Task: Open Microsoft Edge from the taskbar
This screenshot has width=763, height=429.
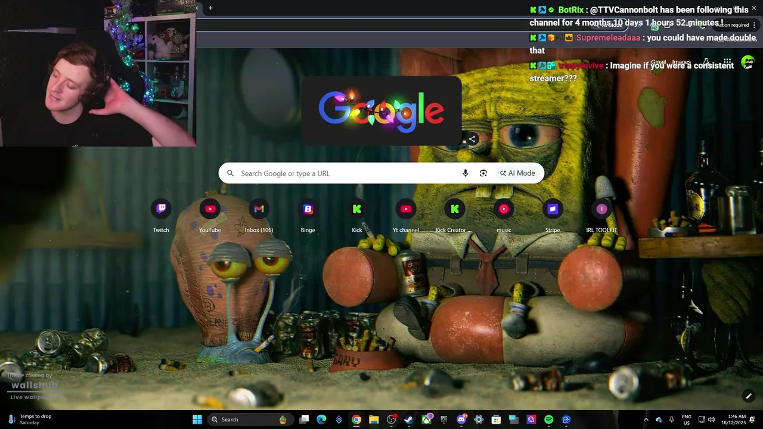Action: (321, 419)
